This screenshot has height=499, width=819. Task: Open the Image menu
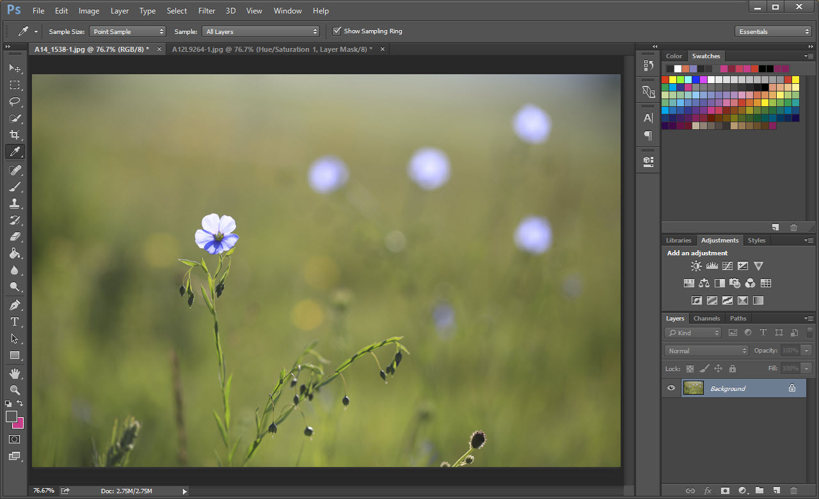click(x=89, y=11)
